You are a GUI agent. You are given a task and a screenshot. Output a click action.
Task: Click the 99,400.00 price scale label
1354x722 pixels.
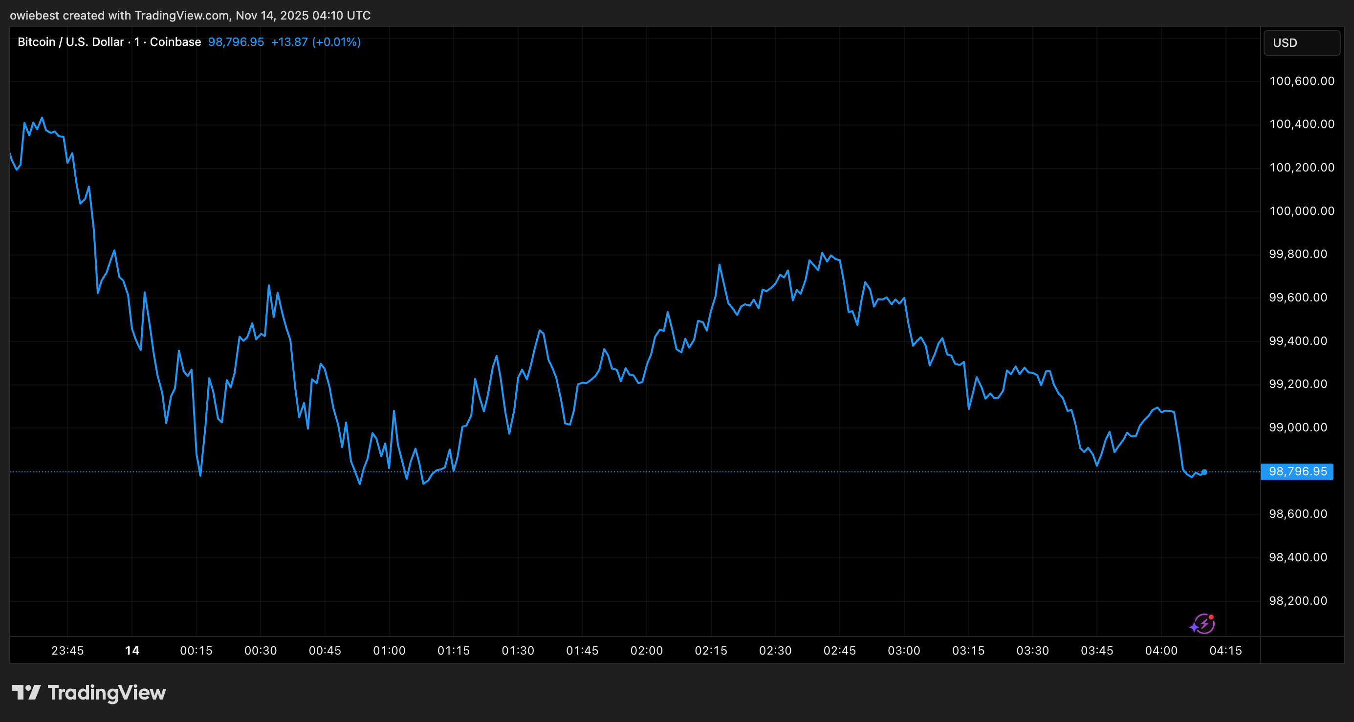(1298, 341)
